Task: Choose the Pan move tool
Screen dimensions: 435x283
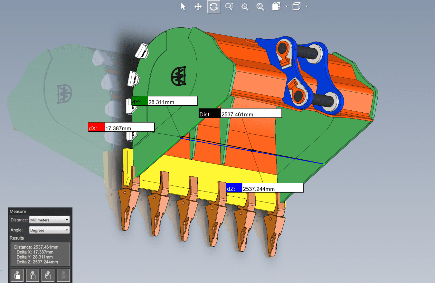Action: [x=198, y=7]
